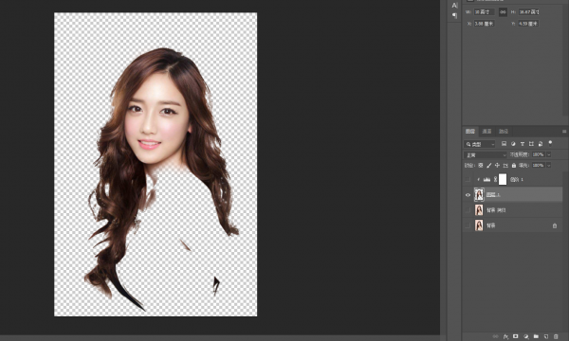Screen dimensions: 569x341
Task: Open the Layers panel flyout menu
Action: (564, 131)
